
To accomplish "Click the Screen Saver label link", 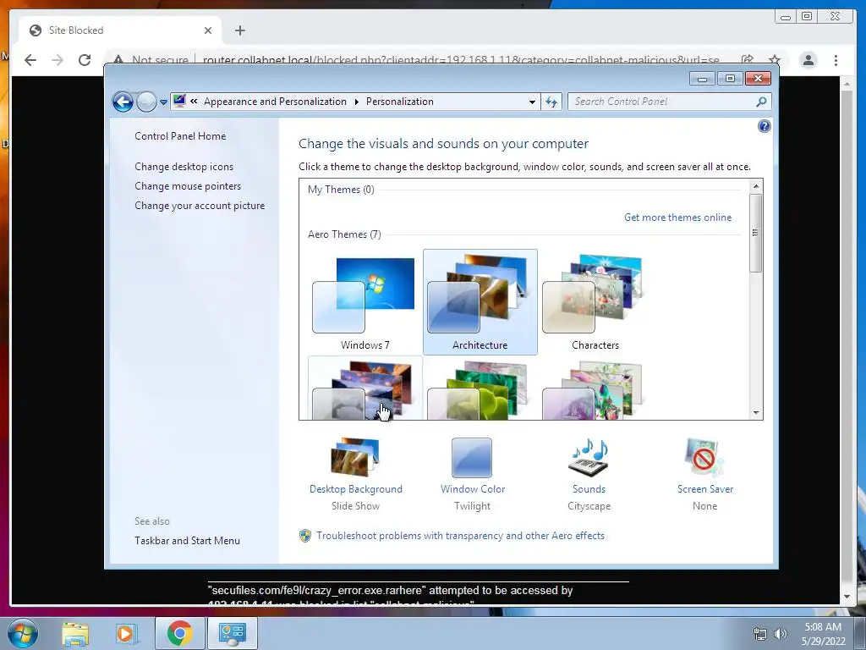I will [x=705, y=489].
